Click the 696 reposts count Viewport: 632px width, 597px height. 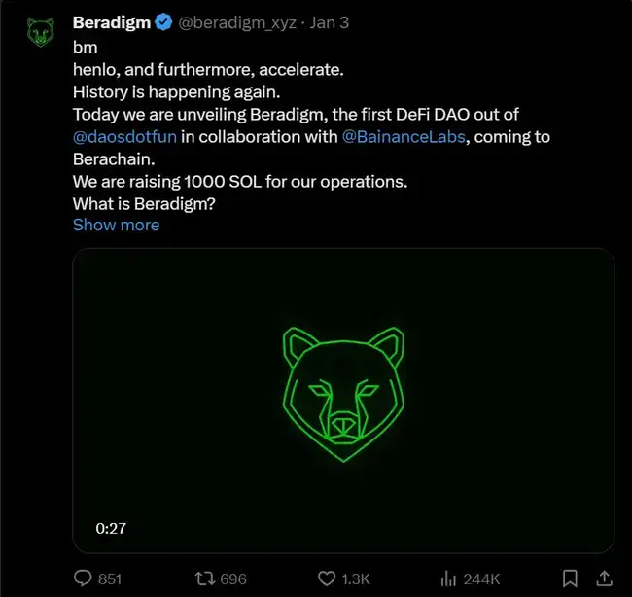coord(233,579)
